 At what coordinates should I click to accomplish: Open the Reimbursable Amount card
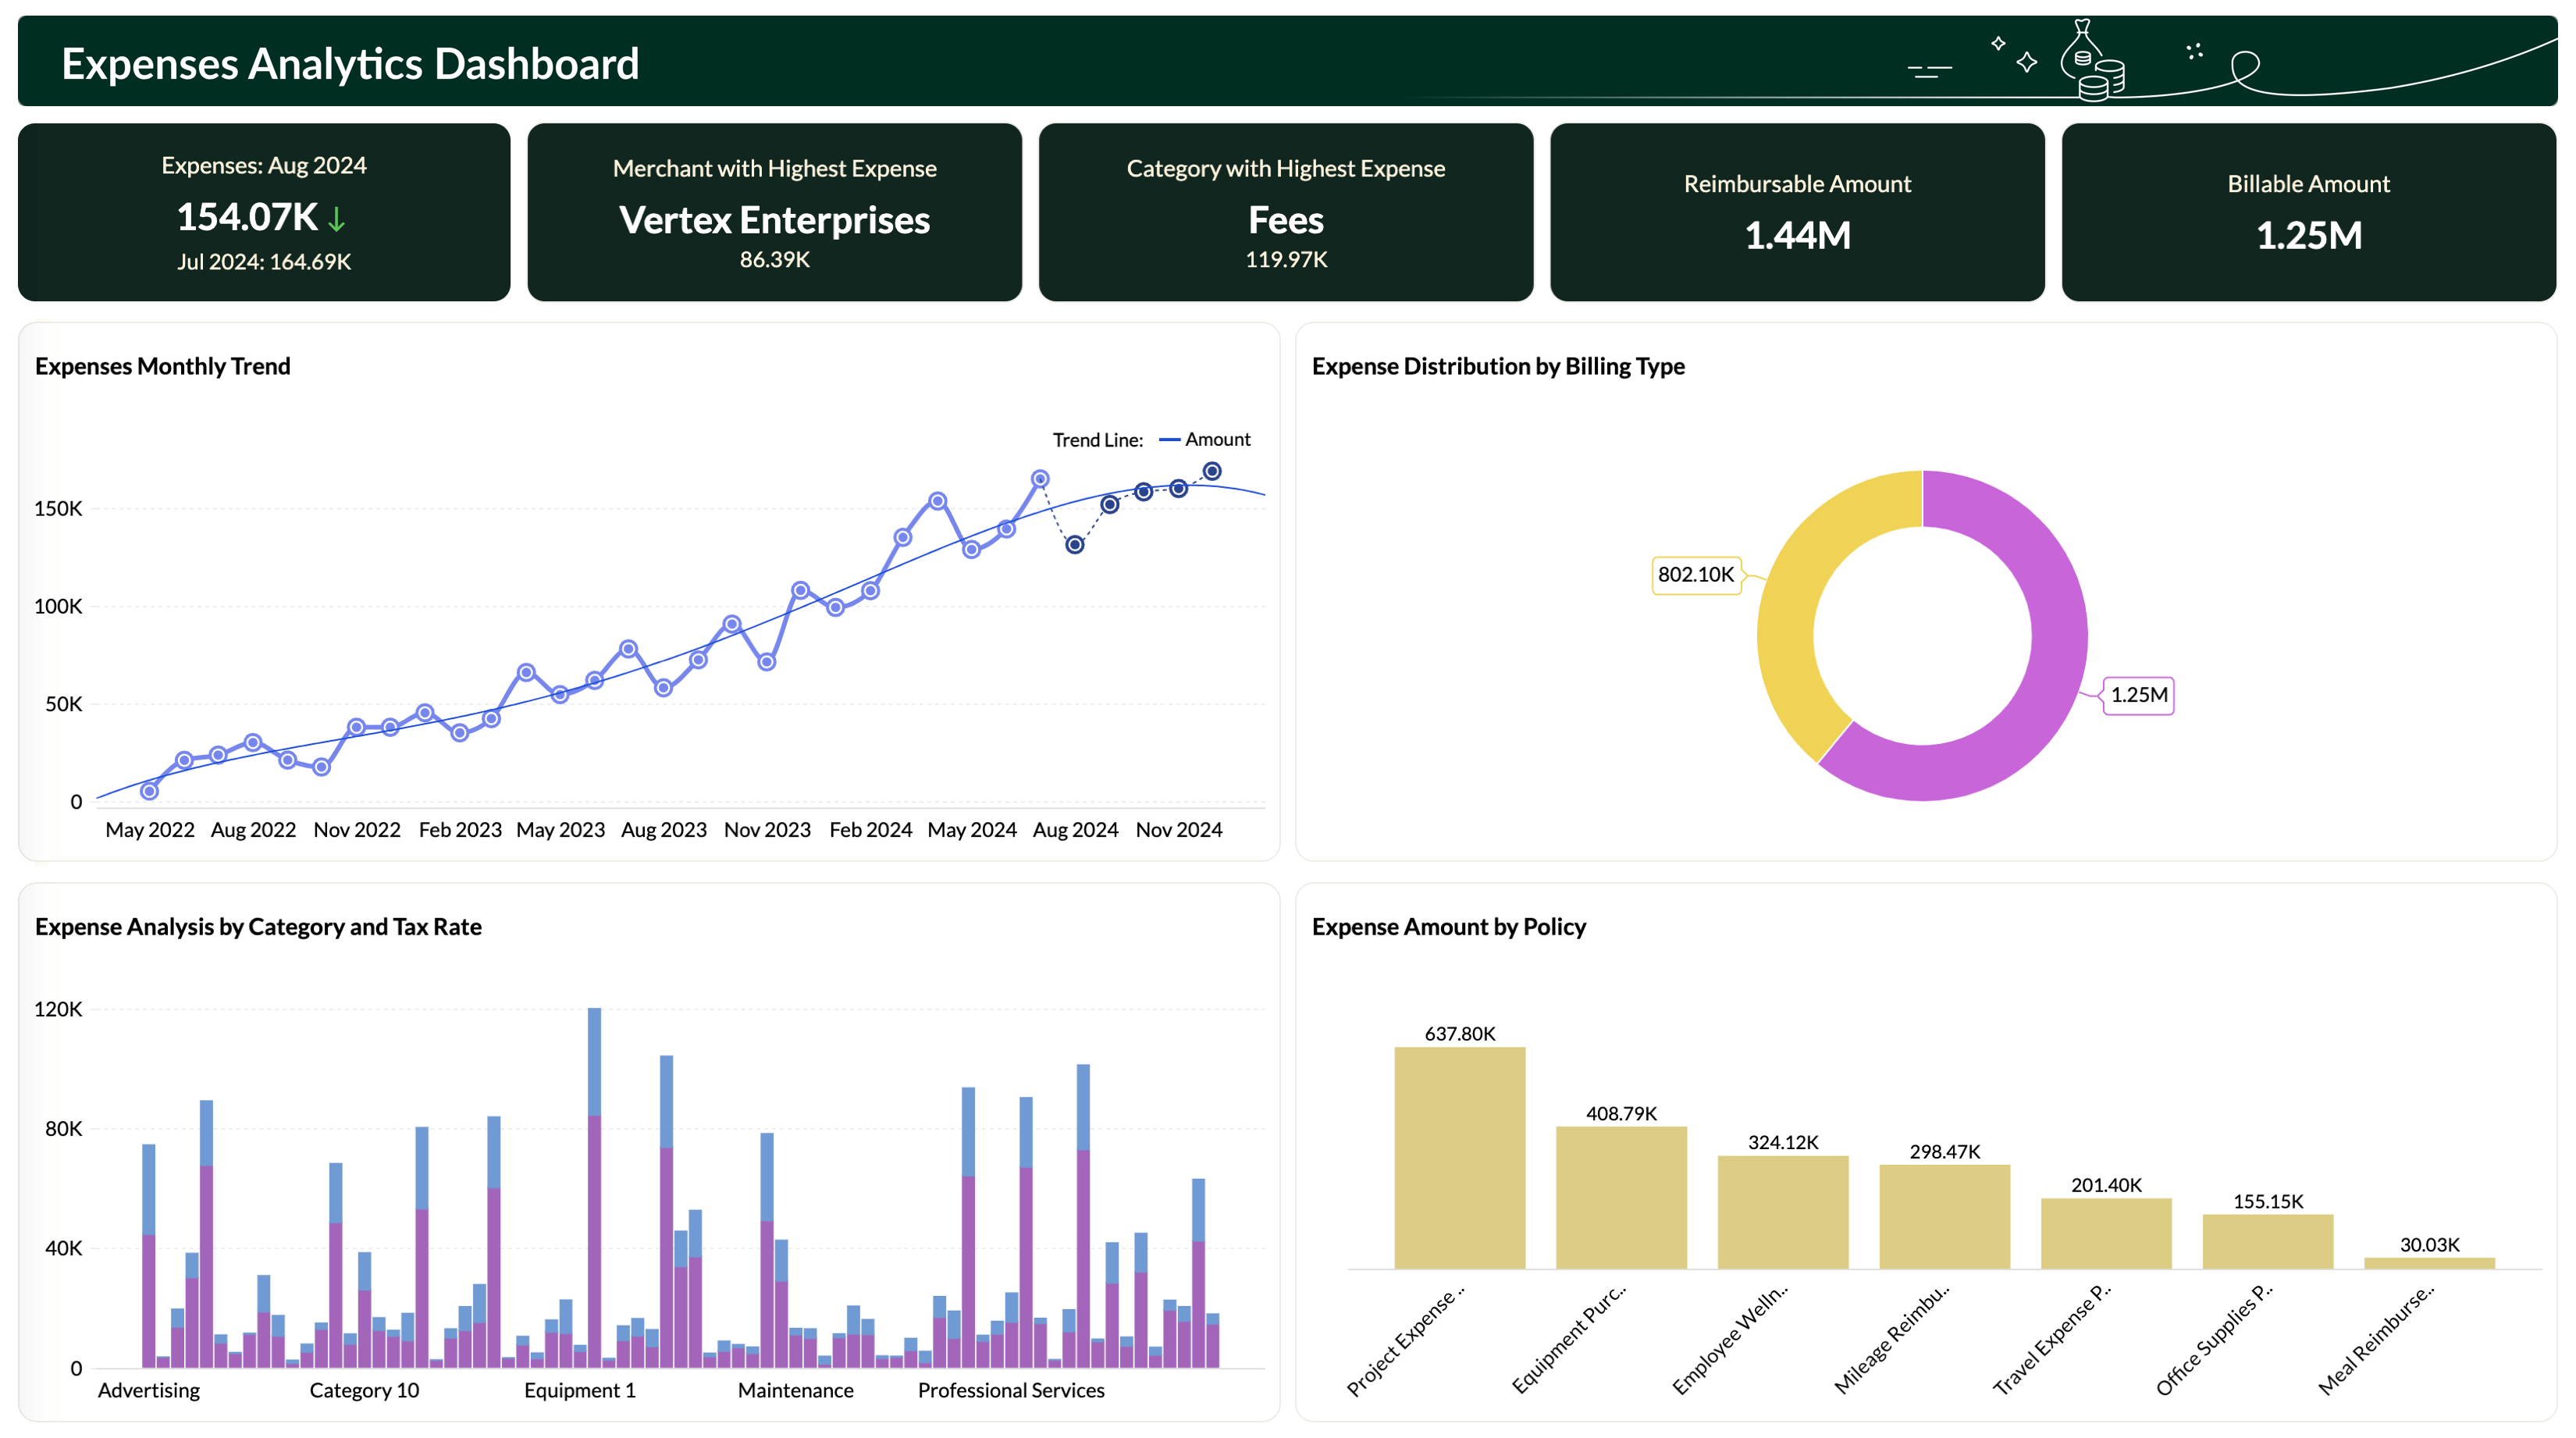tap(1797, 212)
